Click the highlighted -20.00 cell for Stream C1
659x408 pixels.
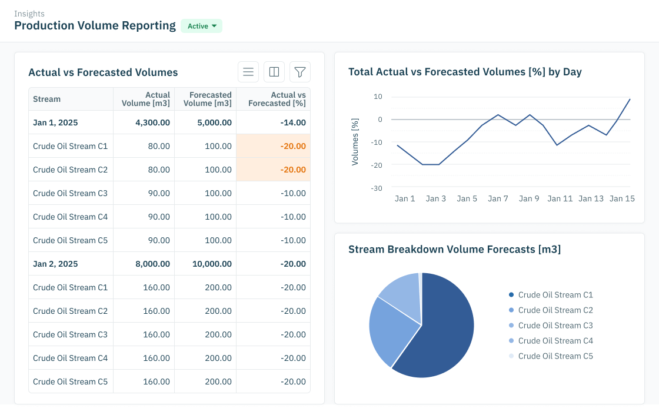click(292, 145)
